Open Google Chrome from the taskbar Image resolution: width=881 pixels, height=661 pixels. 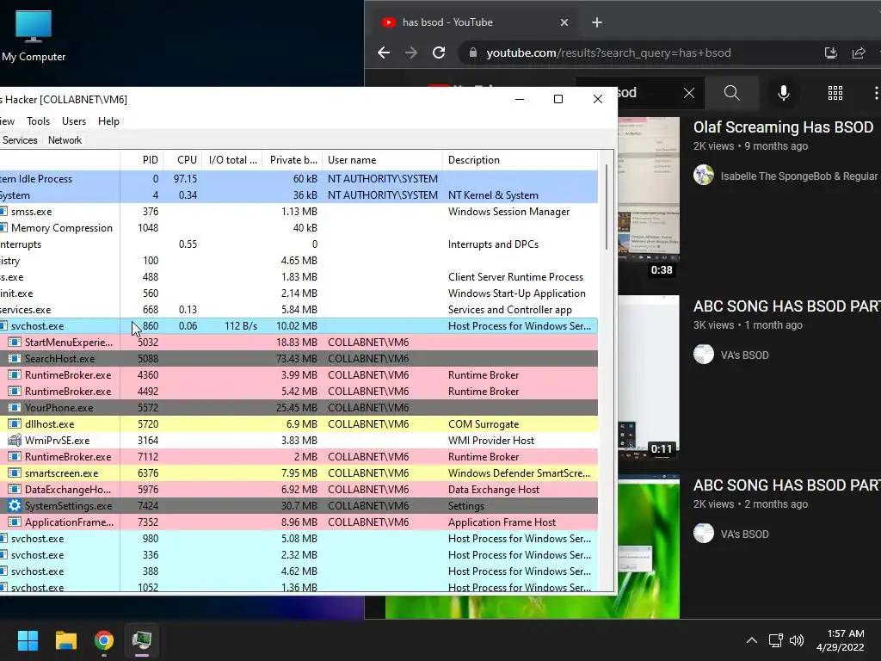pos(104,640)
